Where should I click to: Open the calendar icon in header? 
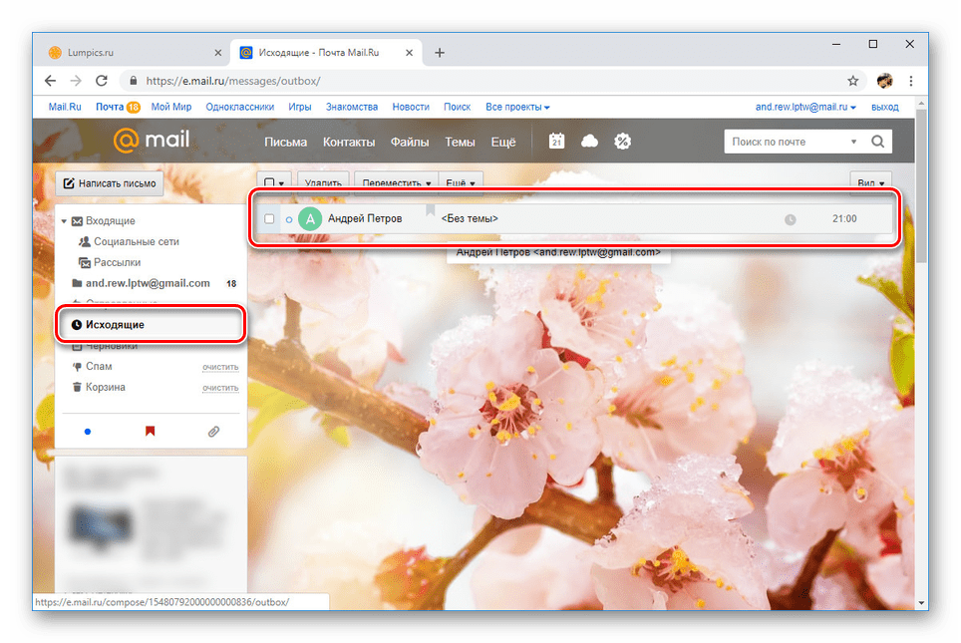tap(557, 142)
